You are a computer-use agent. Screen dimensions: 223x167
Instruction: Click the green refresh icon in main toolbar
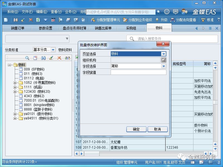[x=38, y=20]
